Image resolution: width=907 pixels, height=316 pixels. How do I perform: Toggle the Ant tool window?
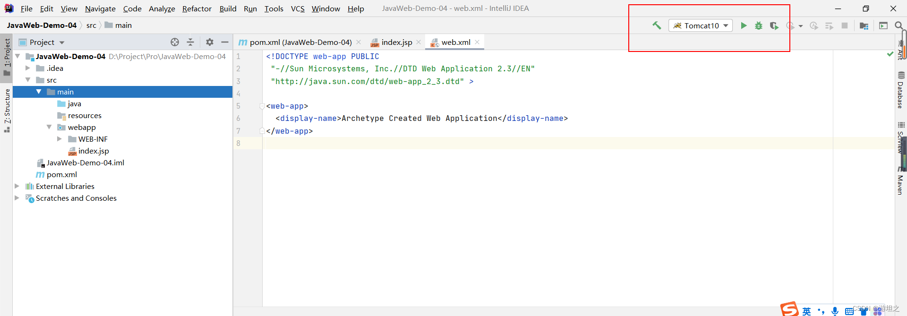pyautogui.click(x=900, y=51)
